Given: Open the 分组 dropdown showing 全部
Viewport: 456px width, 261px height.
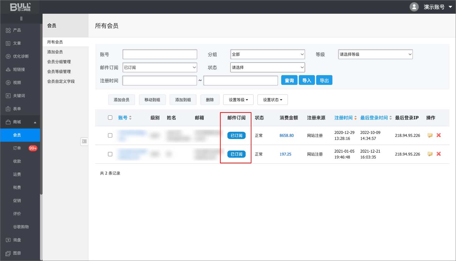Looking at the screenshot, I should coord(268,54).
